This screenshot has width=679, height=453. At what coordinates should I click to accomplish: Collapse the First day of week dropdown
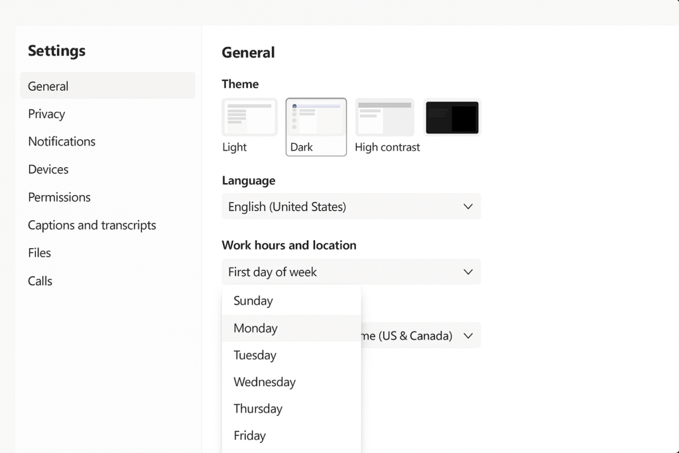351,272
